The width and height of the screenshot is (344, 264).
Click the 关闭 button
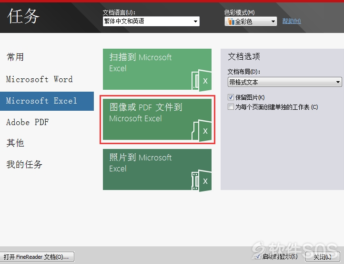[323, 257]
